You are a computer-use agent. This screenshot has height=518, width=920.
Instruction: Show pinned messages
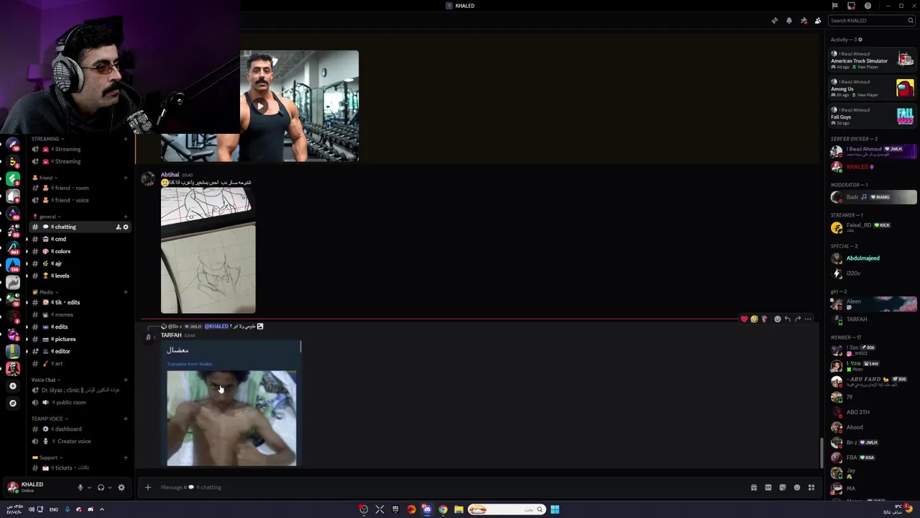[804, 20]
